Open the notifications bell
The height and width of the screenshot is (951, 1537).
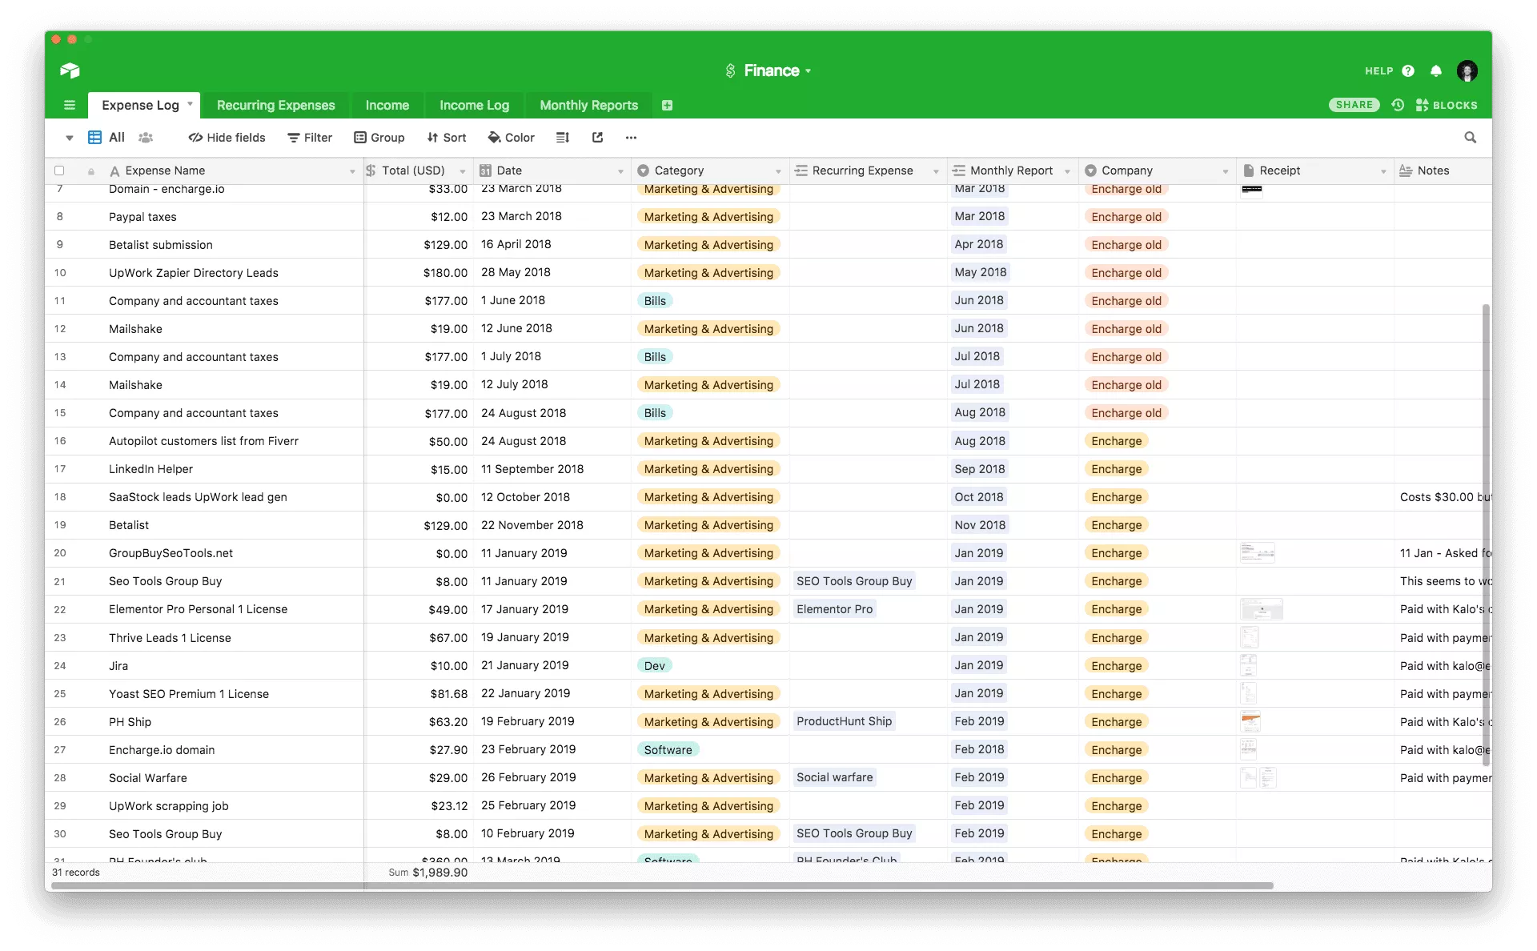point(1436,70)
